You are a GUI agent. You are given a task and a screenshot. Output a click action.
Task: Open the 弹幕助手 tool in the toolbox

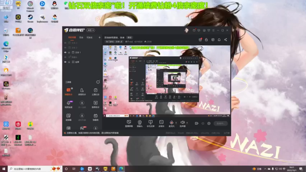(68, 91)
